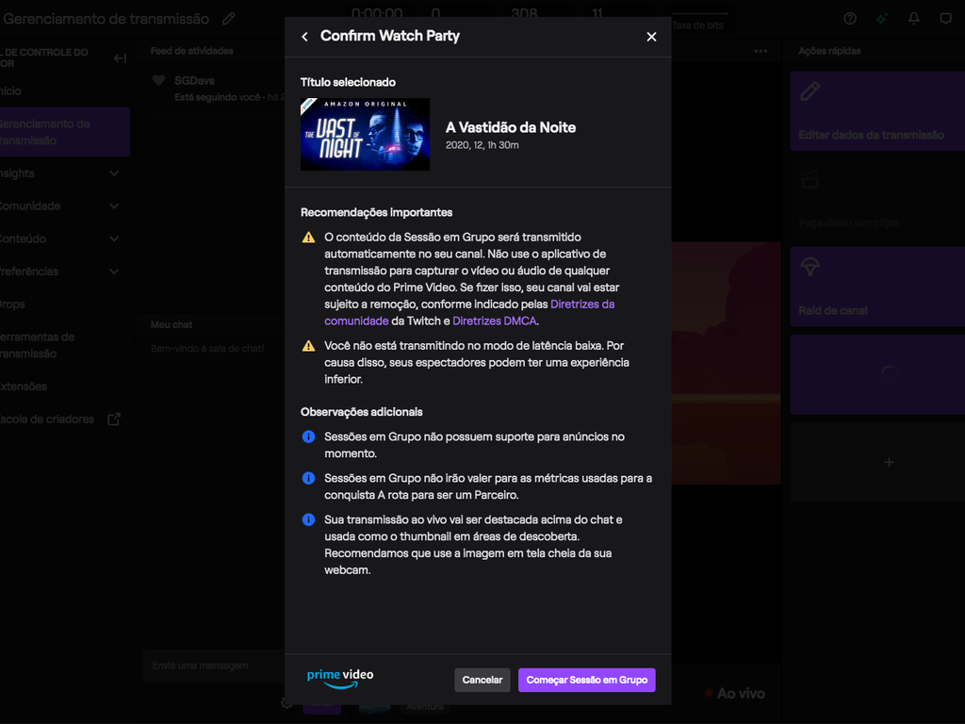Click the Cancelar button

pos(482,680)
